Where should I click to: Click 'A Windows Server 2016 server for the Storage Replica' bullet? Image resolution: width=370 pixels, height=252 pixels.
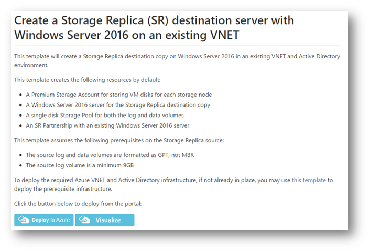pos(118,105)
